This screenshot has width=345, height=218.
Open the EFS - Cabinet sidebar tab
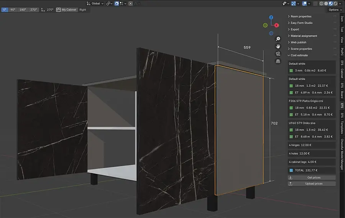(342, 69)
